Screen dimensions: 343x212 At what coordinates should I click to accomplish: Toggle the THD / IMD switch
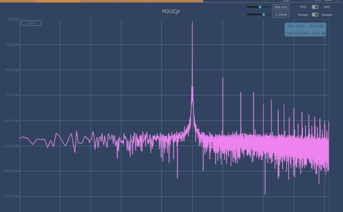[315, 7]
